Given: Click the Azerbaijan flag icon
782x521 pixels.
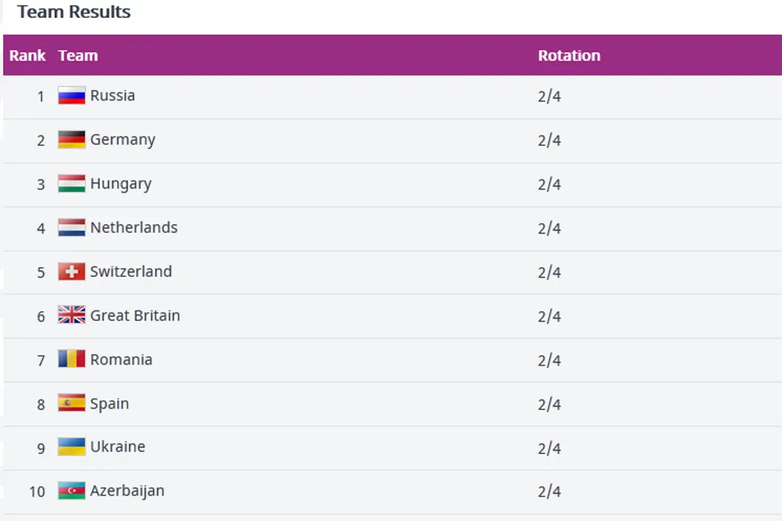Looking at the screenshot, I should point(71,491).
